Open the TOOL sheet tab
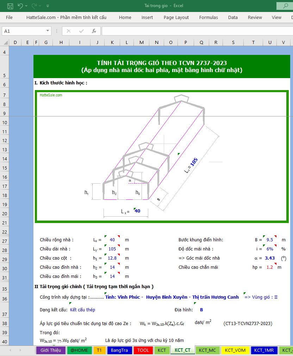This screenshot has width=293, height=356. coord(143,350)
